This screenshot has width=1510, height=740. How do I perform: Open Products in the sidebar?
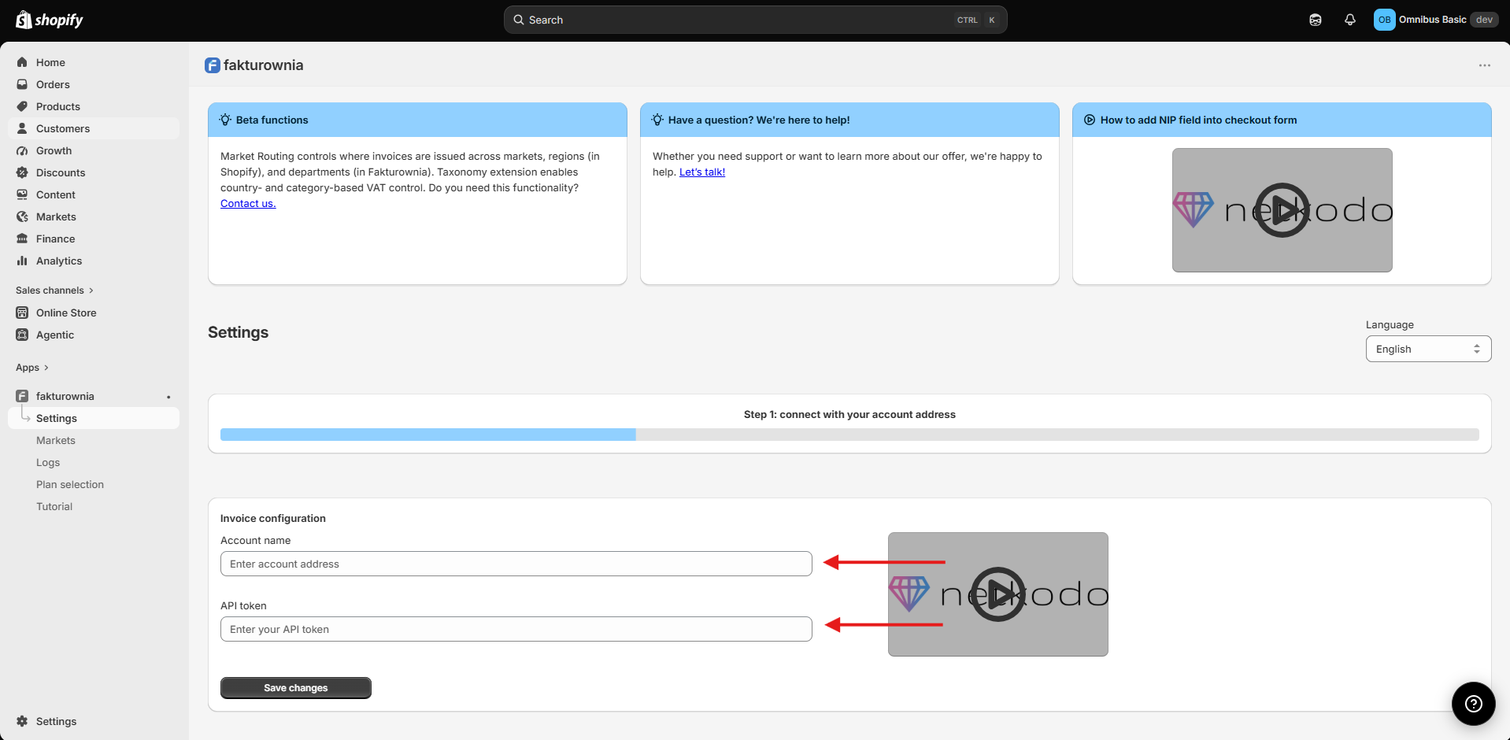(x=94, y=106)
